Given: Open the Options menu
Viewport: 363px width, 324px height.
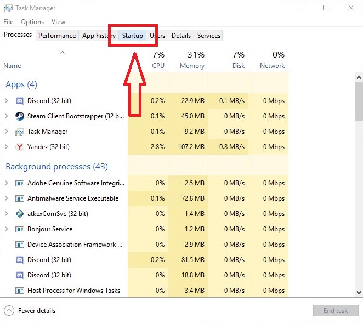Looking at the screenshot, I should [32, 22].
